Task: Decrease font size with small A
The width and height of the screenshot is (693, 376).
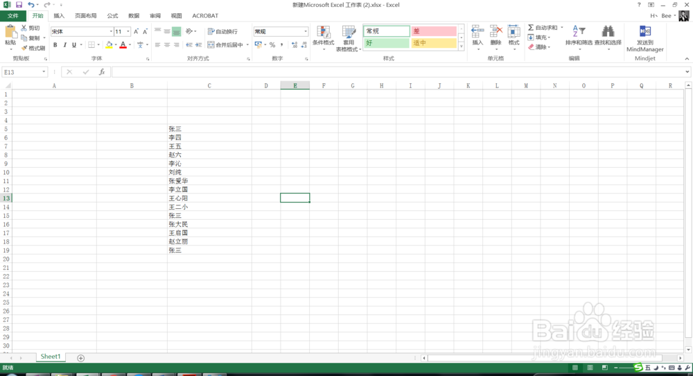Action: 145,31
